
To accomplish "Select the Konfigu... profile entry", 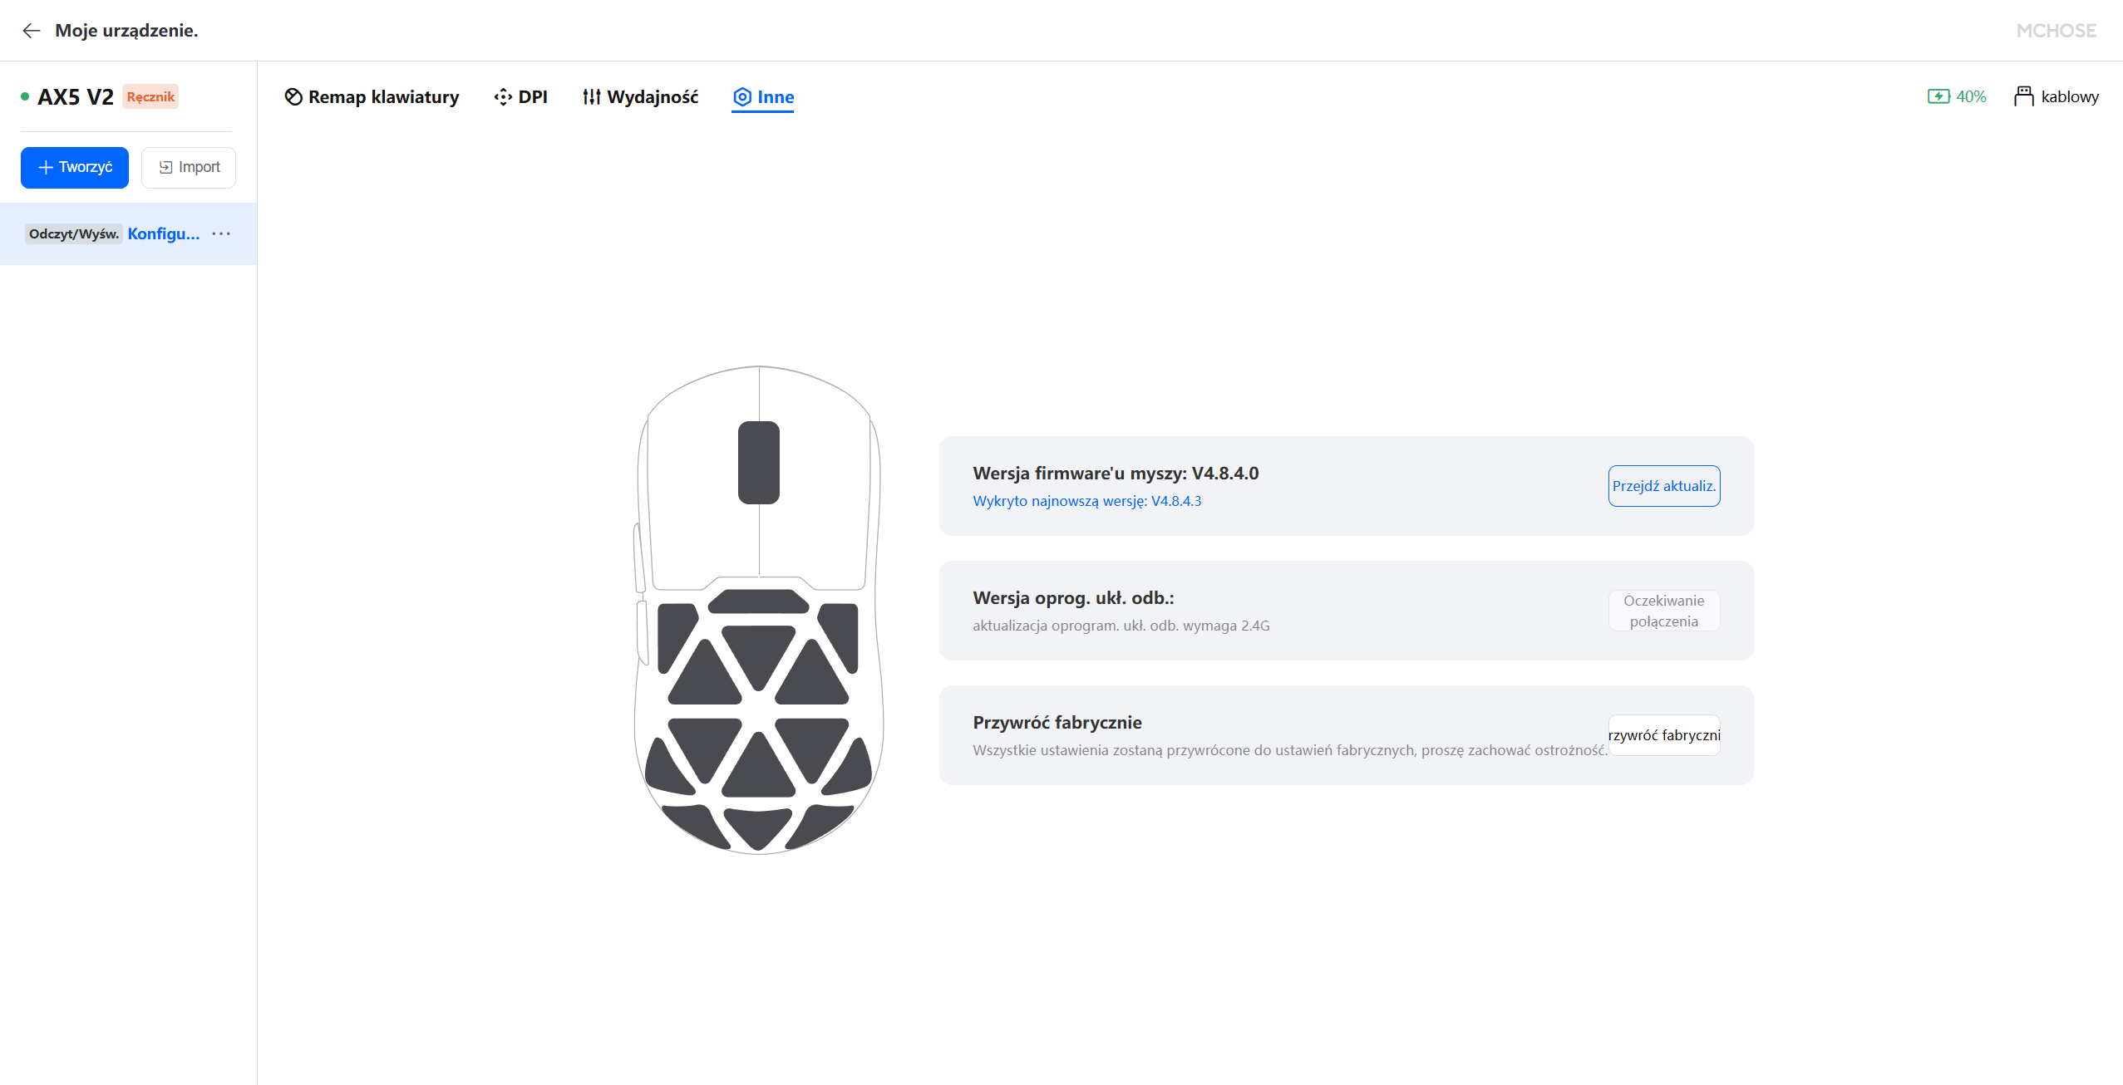I will [163, 233].
